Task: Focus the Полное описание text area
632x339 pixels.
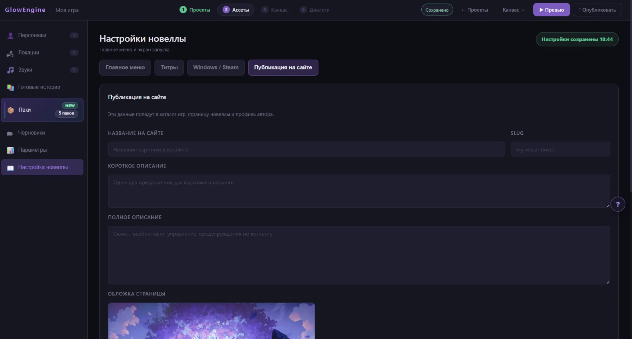Action: [359, 255]
